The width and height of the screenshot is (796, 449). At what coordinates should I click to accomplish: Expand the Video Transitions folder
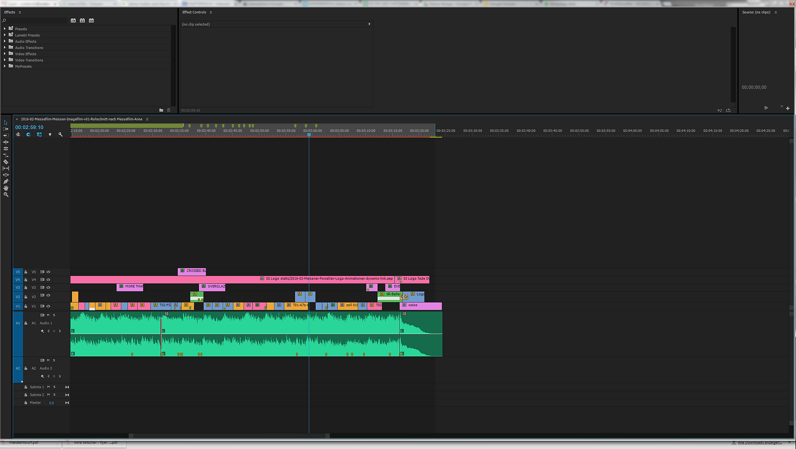5,60
